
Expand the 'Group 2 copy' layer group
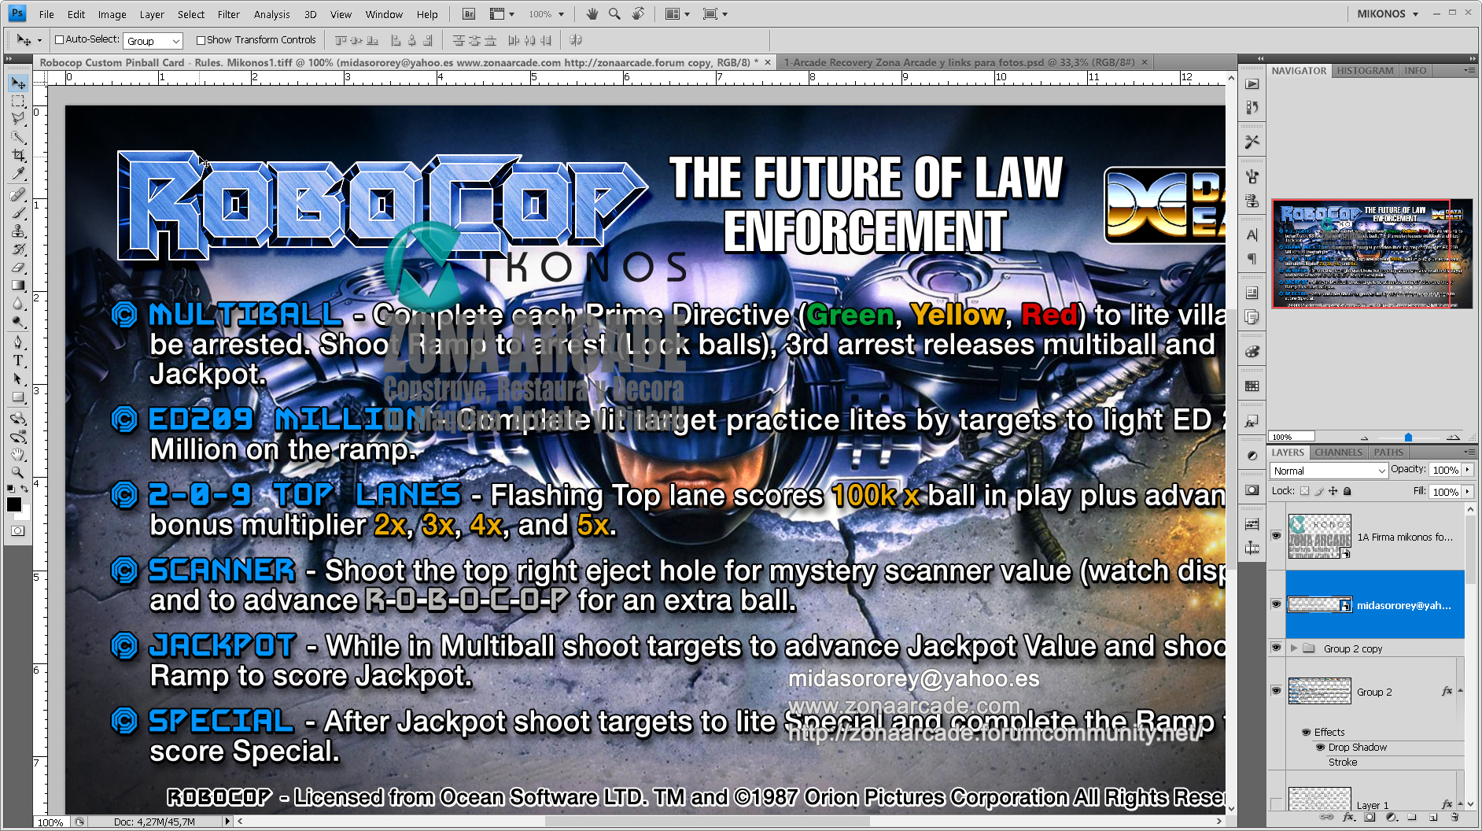tap(1294, 648)
